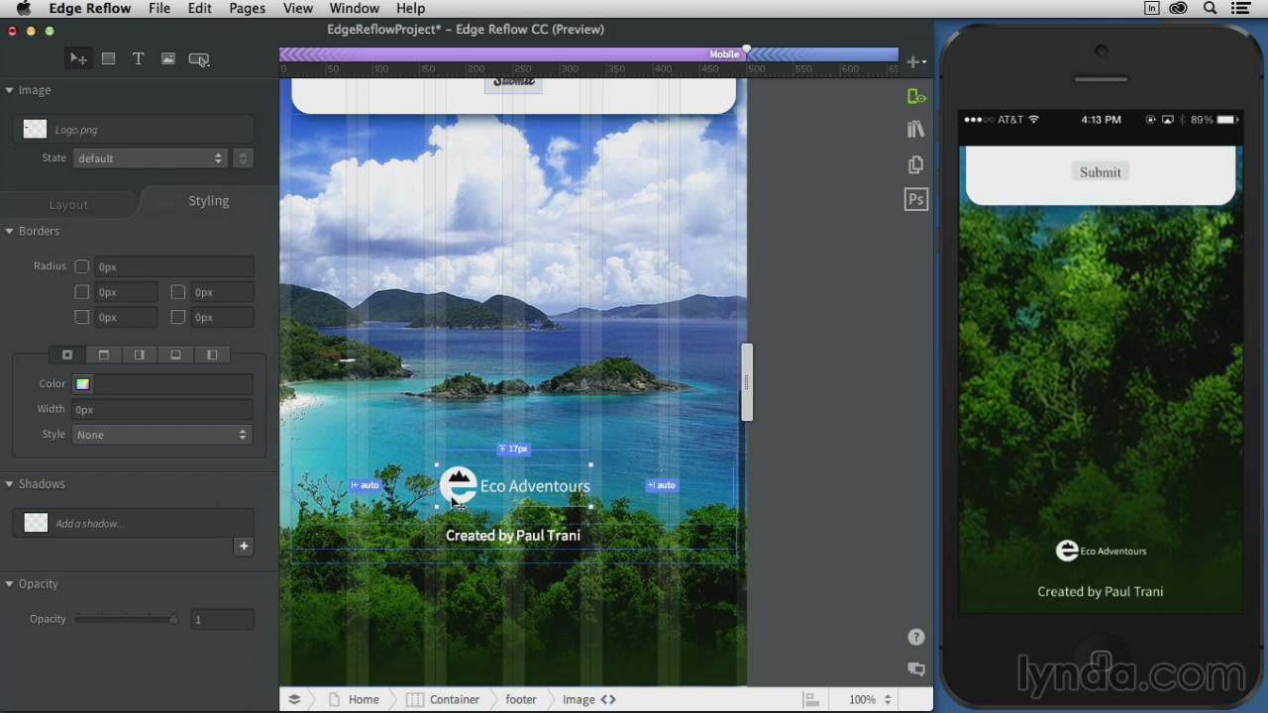Toggle the main Radius checkbox
The height and width of the screenshot is (713, 1268).
(82, 266)
